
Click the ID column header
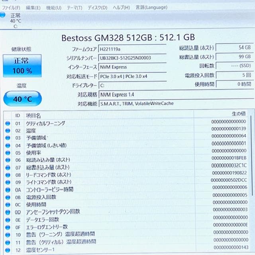(18, 116)
